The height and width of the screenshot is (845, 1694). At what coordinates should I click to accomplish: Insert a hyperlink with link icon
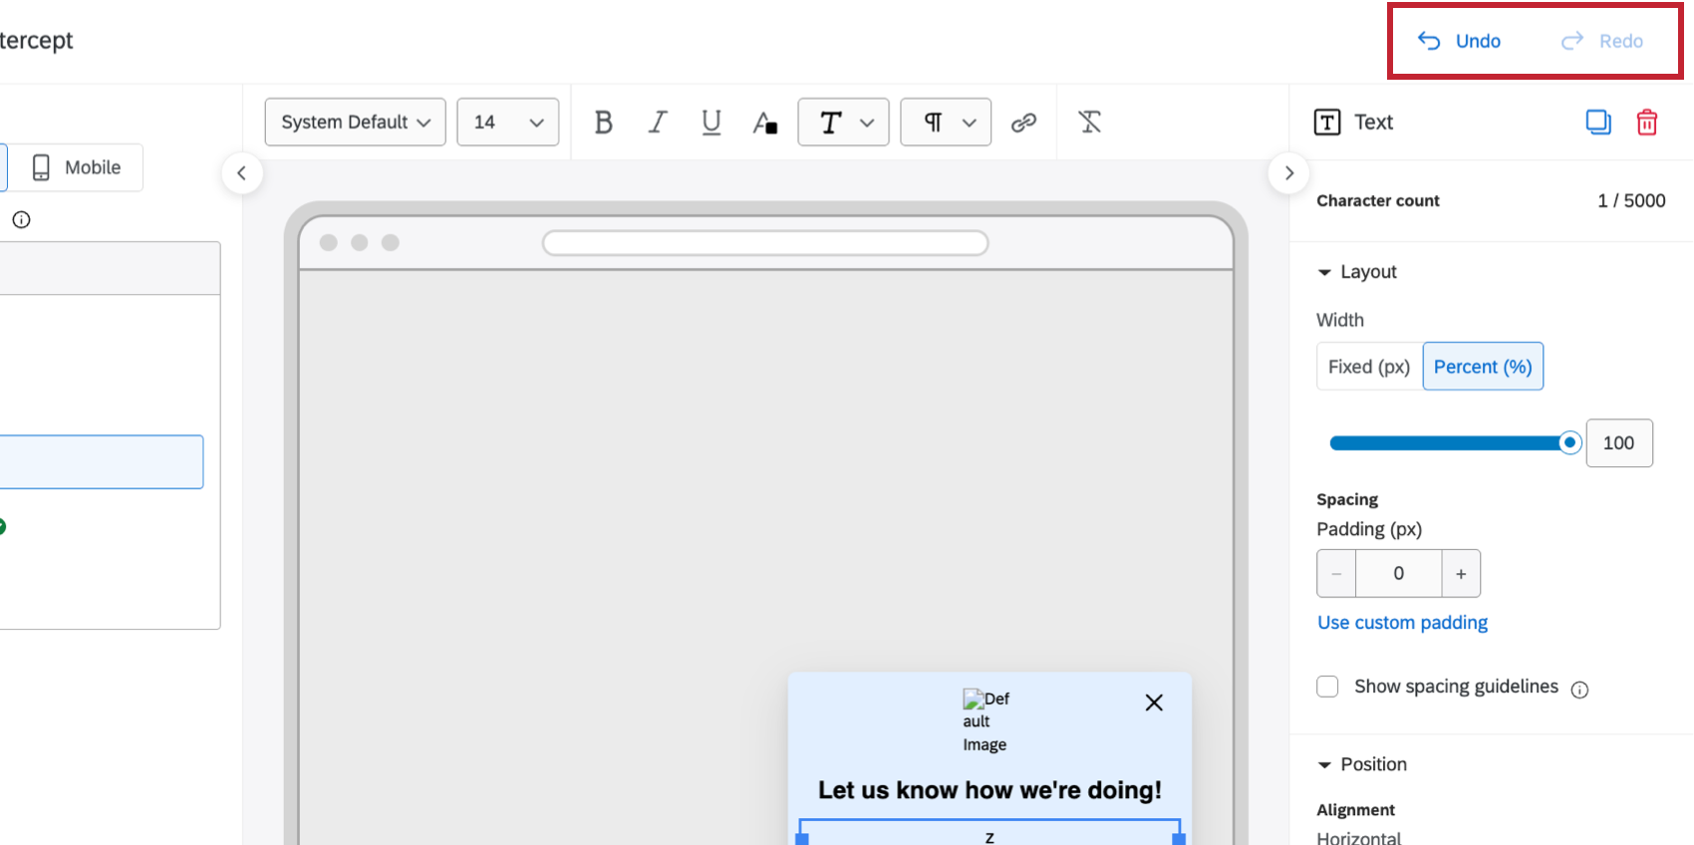tap(1023, 123)
